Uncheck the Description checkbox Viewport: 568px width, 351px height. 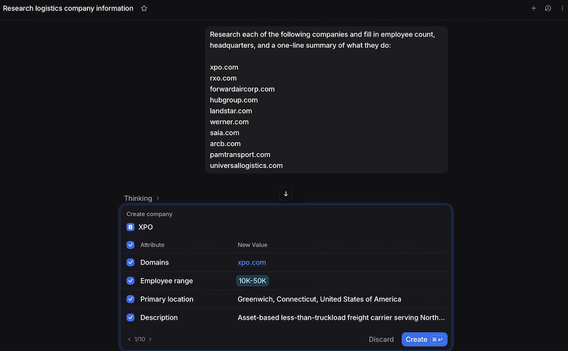(x=131, y=317)
